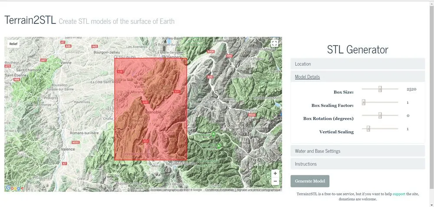Click the Box Size value 2520
Image resolution: width=434 pixels, height=207 pixels.
point(411,89)
